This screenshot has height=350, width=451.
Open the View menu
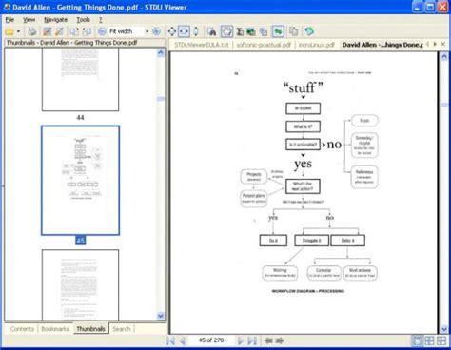29,20
